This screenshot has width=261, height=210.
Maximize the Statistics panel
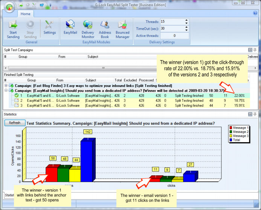point(250,114)
